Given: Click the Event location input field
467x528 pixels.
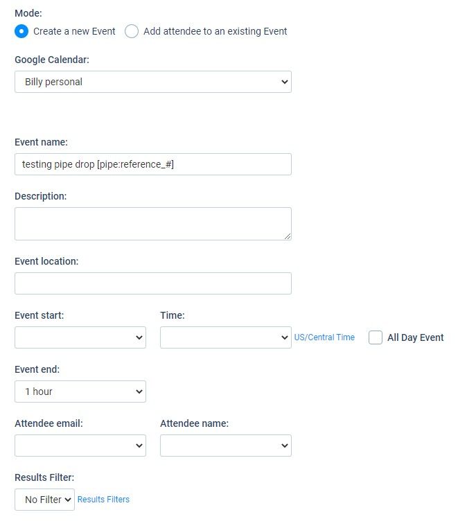Looking at the screenshot, I should coord(153,283).
